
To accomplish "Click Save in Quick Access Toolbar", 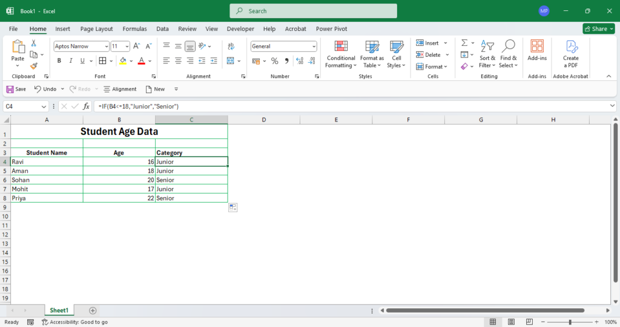I will (16, 89).
